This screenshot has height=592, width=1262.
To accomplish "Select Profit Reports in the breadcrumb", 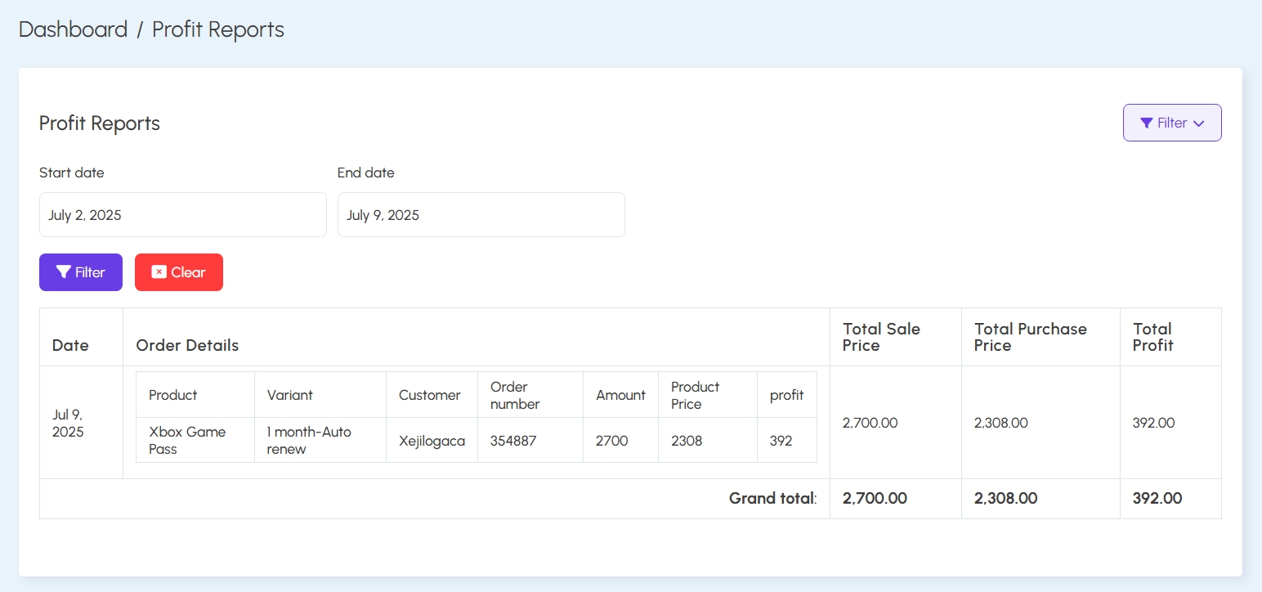I will (218, 29).
